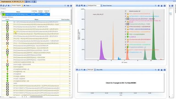Uncheck the C[Carbamidomethyl]DSSPD[D->E]SAEDVR checkbox
The height and width of the screenshot is (99, 176).
[126, 19]
